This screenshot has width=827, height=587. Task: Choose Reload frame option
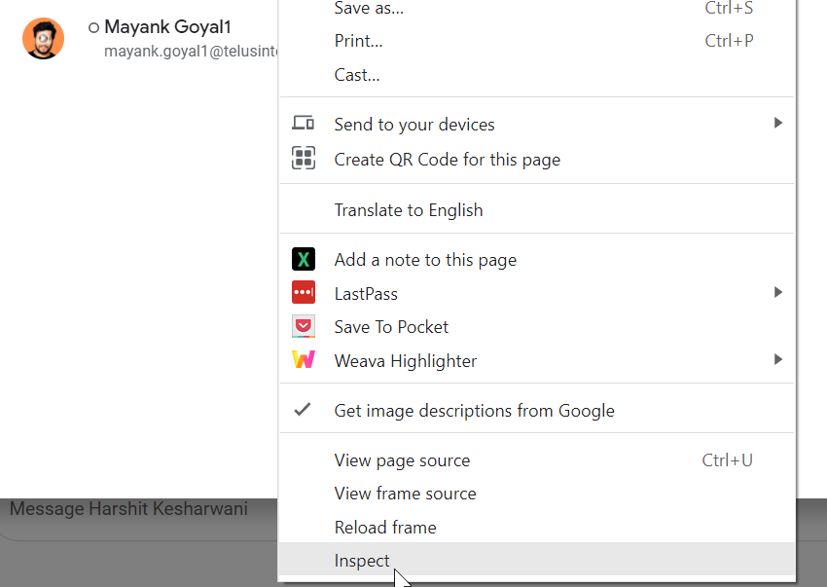point(385,528)
